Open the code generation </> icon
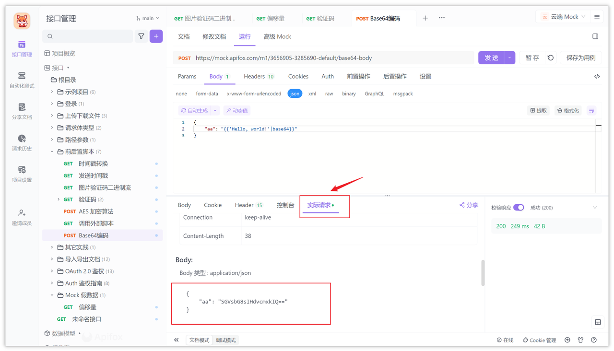 tap(597, 77)
